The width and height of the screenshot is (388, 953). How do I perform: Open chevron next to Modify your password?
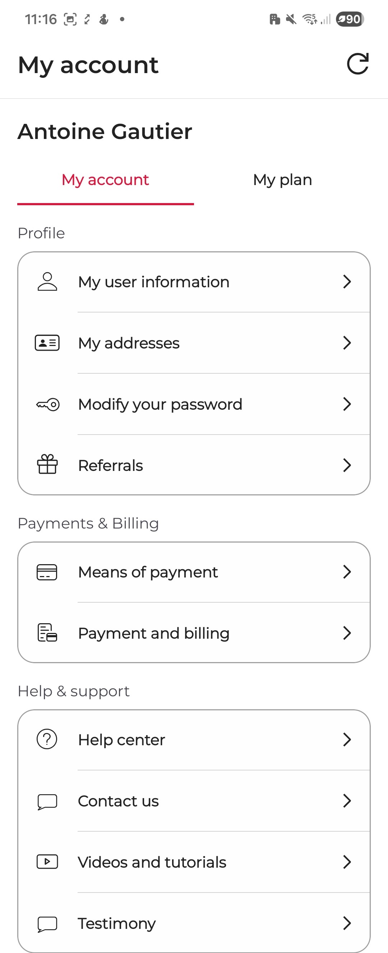(x=347, y=404)
